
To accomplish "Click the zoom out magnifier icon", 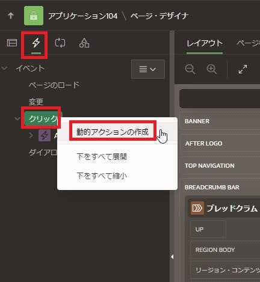I will 190,69.
